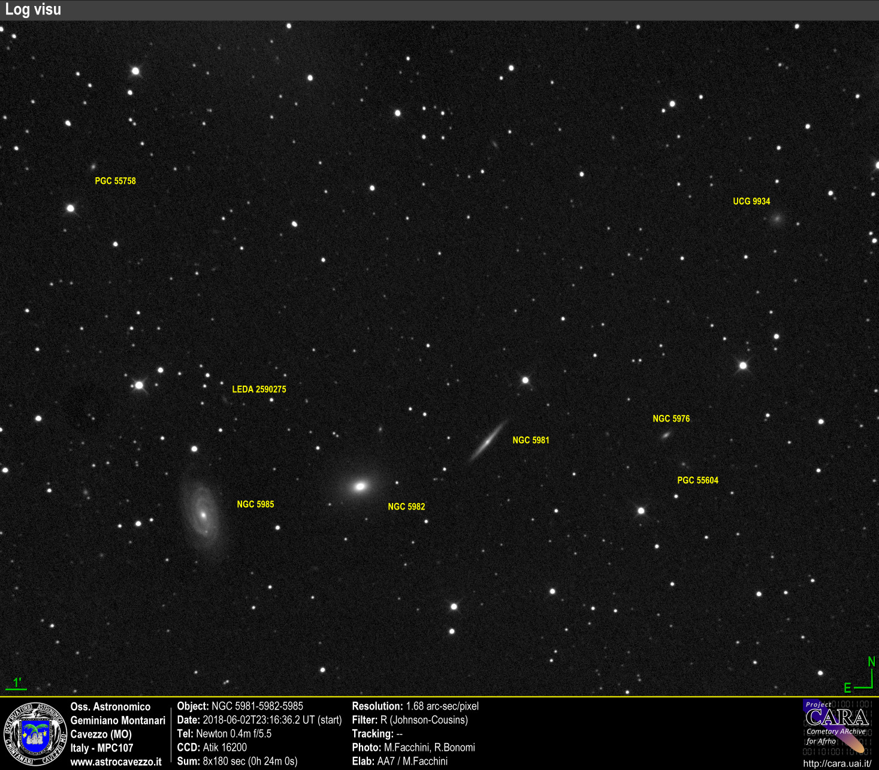Click the NGC 5981 galaxy label

coord(531,440)
